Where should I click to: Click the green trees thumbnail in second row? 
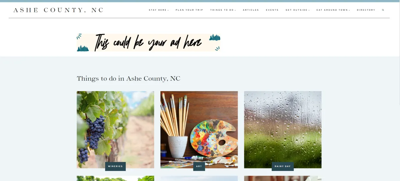(115, 178)
